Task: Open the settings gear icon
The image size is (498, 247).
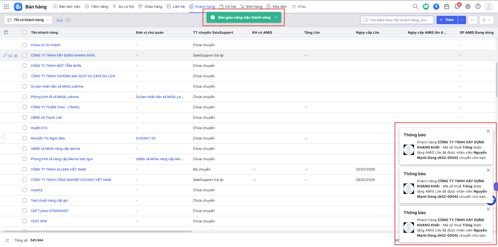Action: (x=468, y=6)
